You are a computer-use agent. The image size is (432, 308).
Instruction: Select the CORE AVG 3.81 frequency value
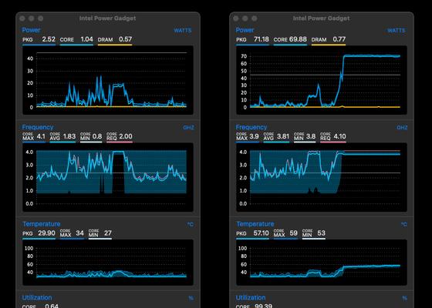[x=276, y=137]
